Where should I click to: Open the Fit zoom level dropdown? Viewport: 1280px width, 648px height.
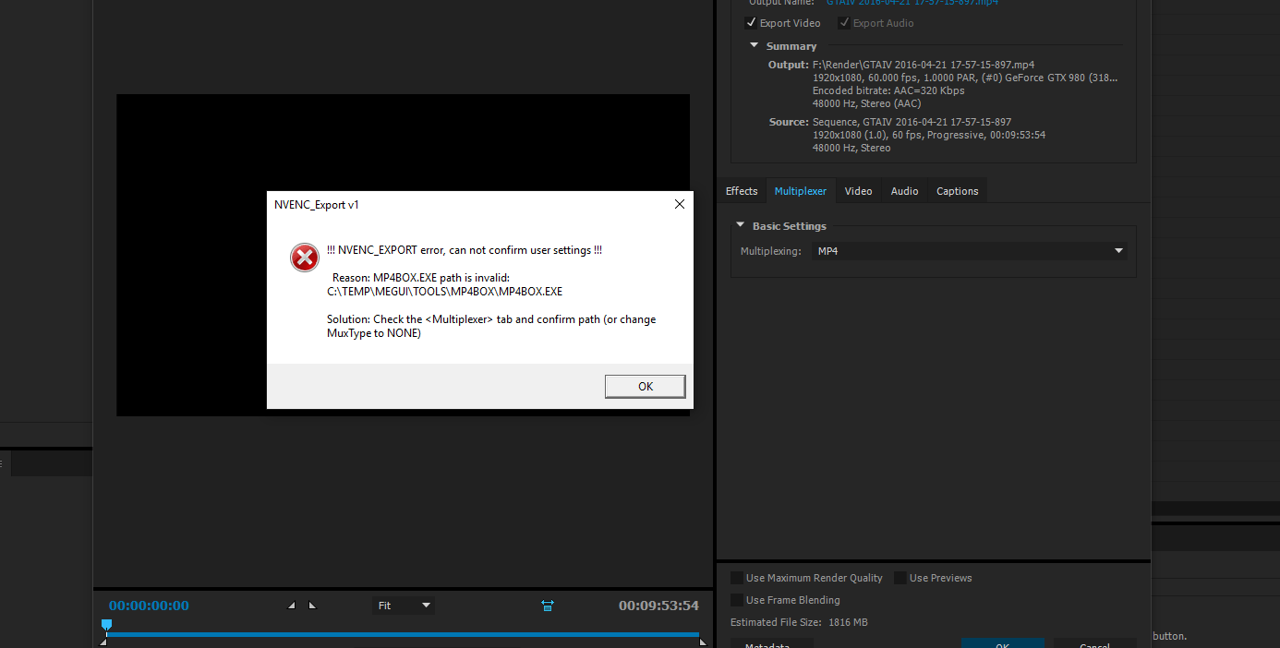pos(404,605)
